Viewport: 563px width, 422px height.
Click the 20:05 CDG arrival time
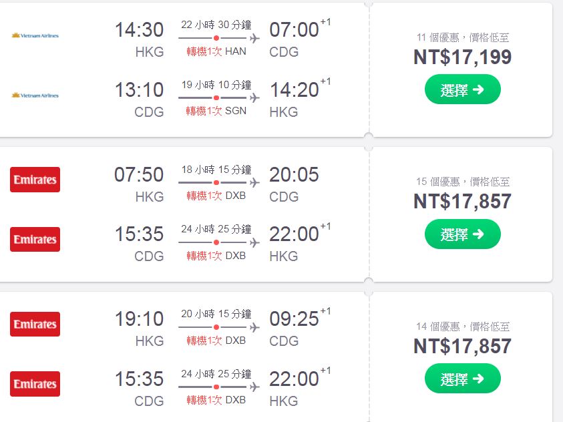click(x=294, y=174)
